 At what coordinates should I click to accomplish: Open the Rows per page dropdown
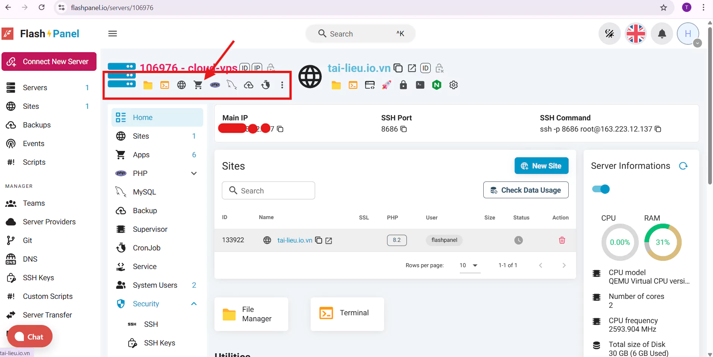pyautogui.click(x=469, y=265)
